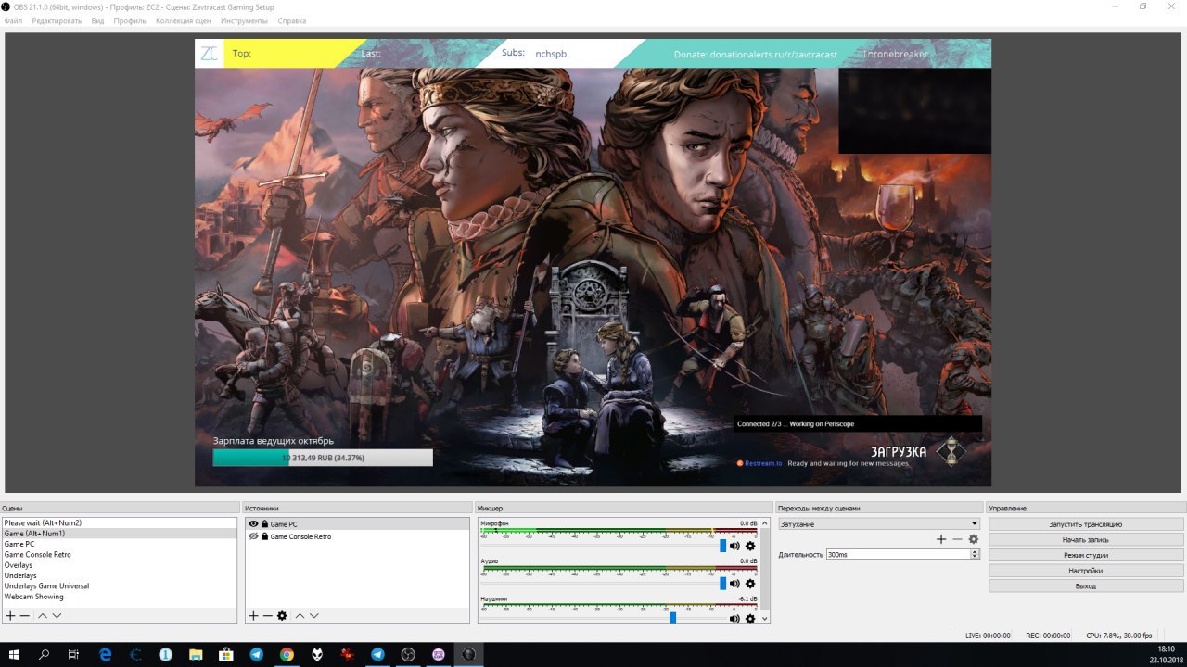
Task: Open the Профиль menu
Action: point(130,20)
